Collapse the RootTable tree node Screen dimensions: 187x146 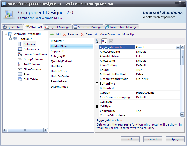pyautogui.click(x=11, y=39)
